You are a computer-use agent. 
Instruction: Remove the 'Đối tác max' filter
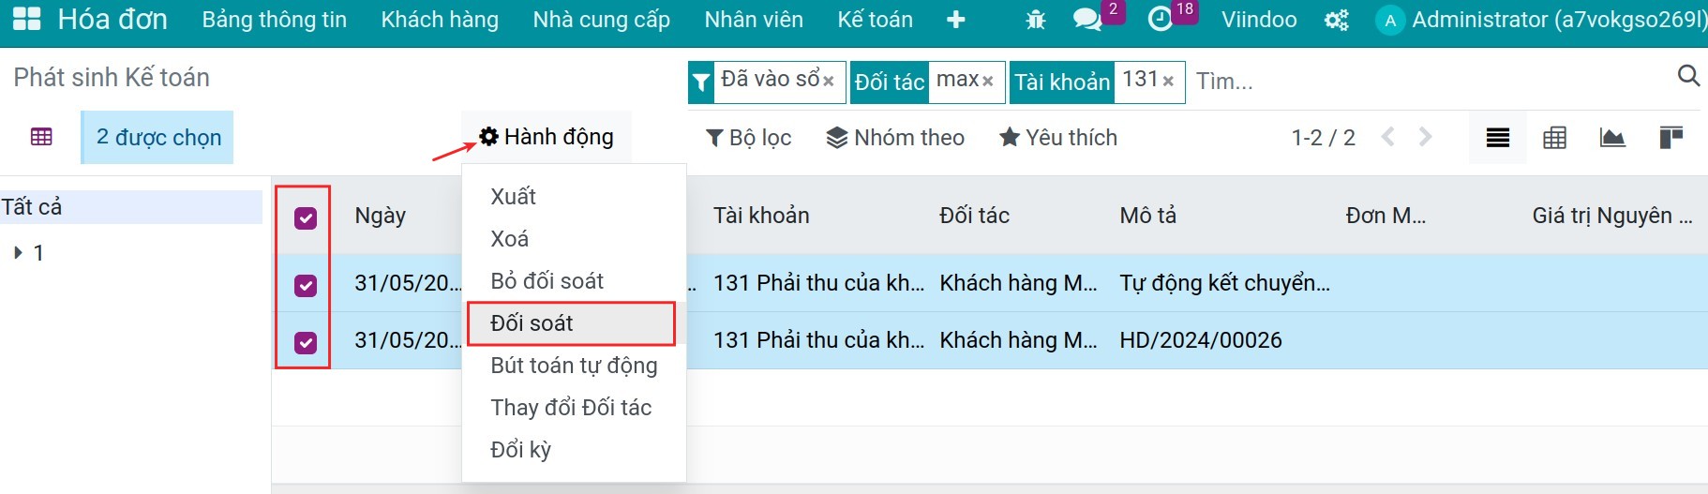click(x=988, y=82)
